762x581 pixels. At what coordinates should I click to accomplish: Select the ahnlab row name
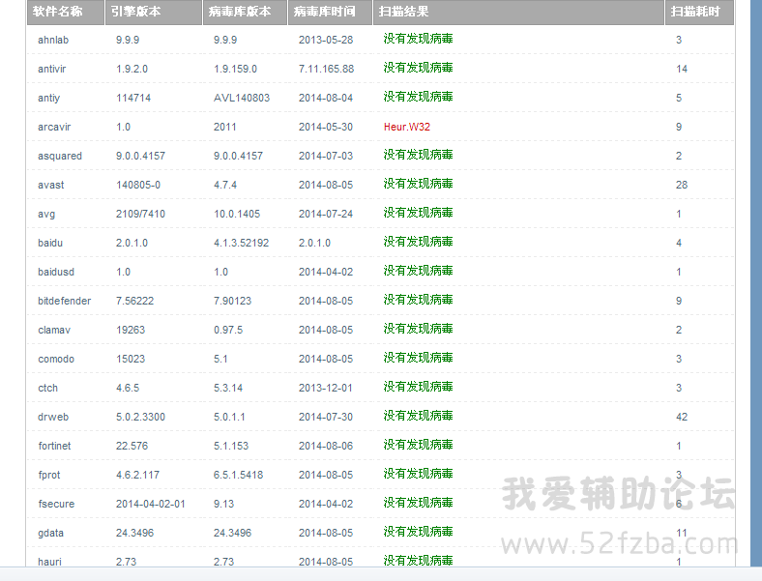click(53, 40)
